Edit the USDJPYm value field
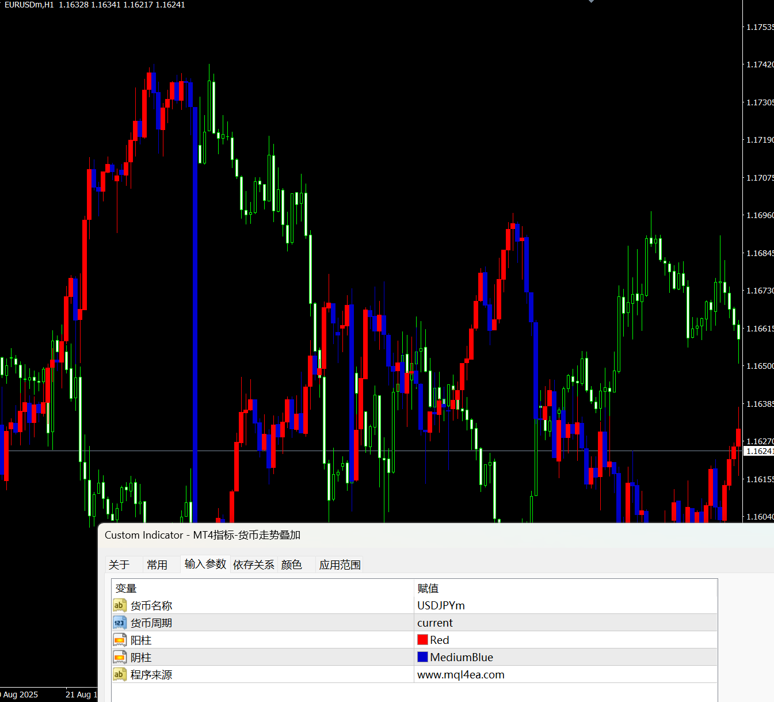774x702 pixels. click(x=564, y=605)
